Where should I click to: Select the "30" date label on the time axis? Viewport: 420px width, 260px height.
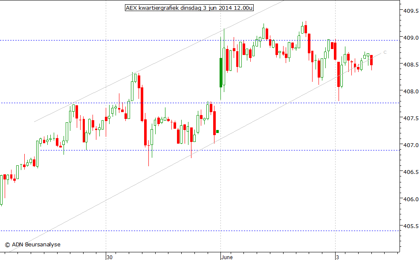tap(110, 257)
